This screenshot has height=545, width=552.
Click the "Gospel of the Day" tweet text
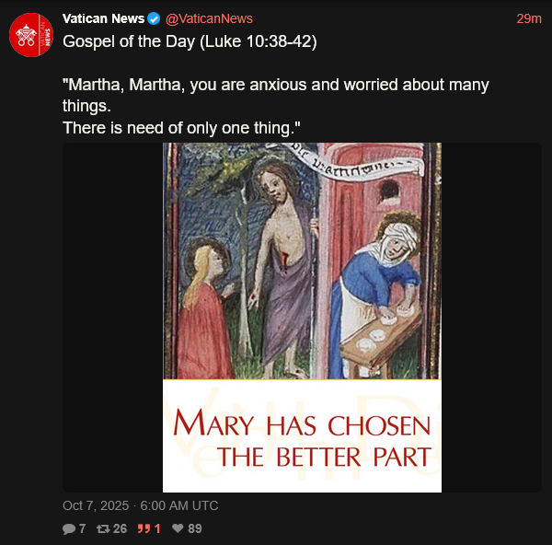pos(190,42)
